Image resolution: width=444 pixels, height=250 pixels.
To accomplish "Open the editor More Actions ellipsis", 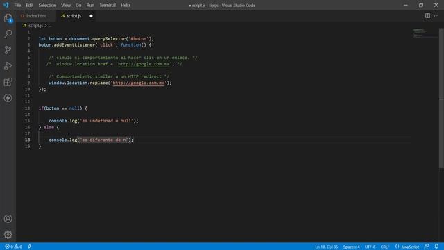I will tap(436, 16).
